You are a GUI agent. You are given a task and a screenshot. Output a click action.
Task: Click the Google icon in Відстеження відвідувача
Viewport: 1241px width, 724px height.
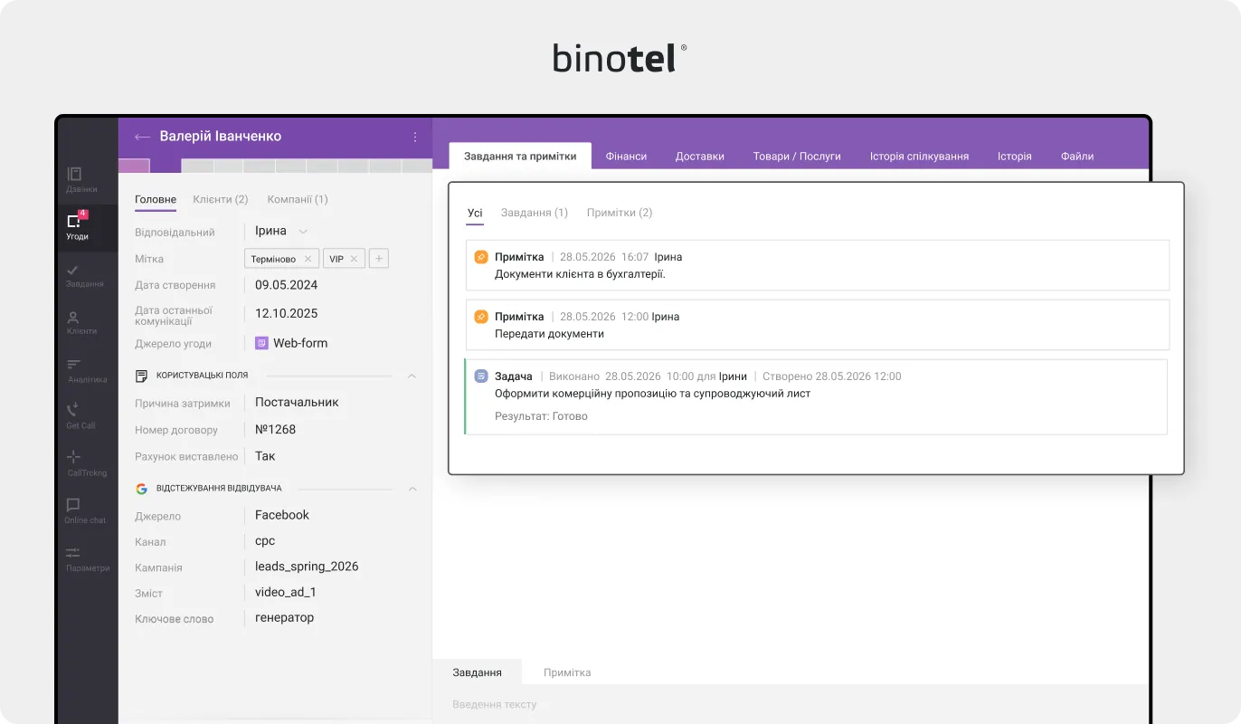[x=141, y=488]
